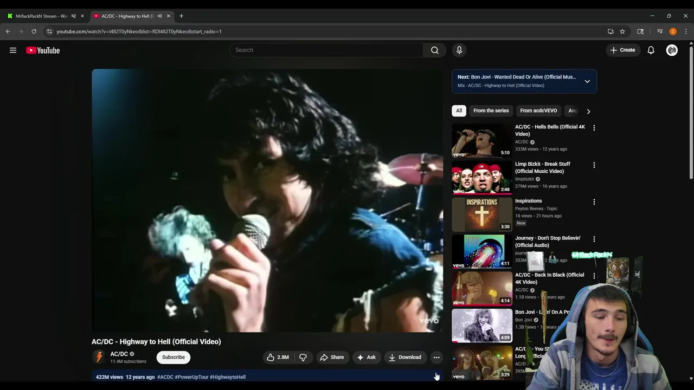694x390 pixels.
Task: Reload the page in the browser
Action: (x=34, y=31)
